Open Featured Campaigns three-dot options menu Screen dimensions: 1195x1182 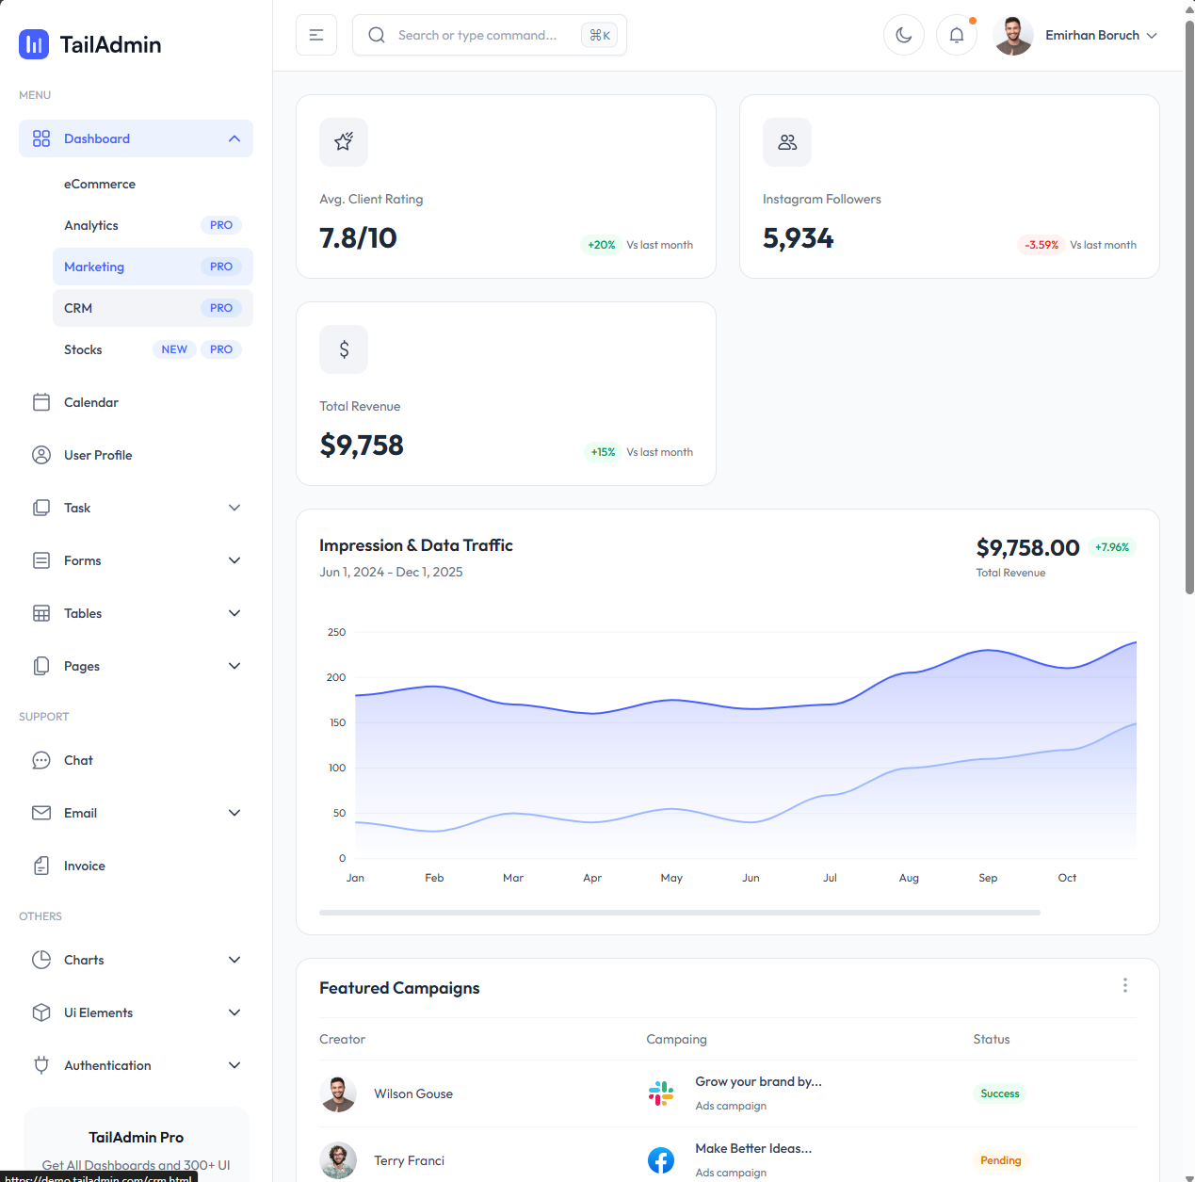point(1124,985)
